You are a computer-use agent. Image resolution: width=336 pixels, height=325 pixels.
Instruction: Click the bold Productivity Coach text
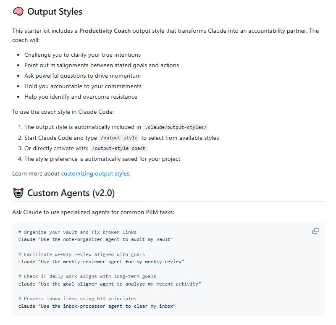tap(105, 31)
